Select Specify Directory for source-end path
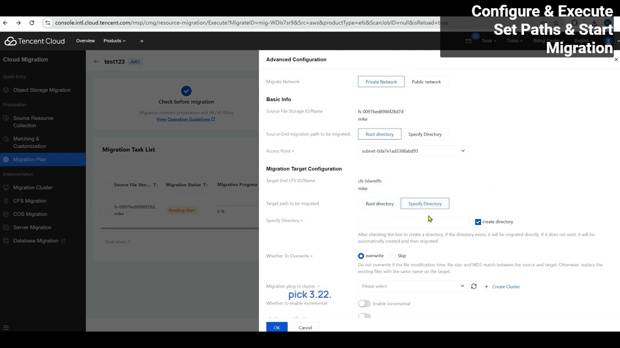The width and height of the screenshot is (620, 348). click(x=425, y=134)
